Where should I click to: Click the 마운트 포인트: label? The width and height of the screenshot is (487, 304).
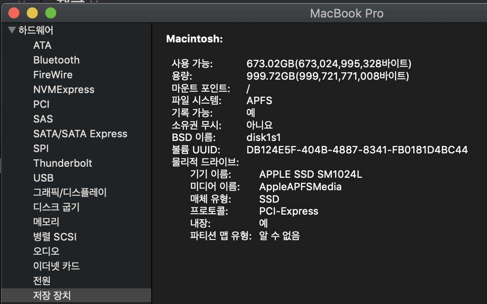(x=201, y=88)
